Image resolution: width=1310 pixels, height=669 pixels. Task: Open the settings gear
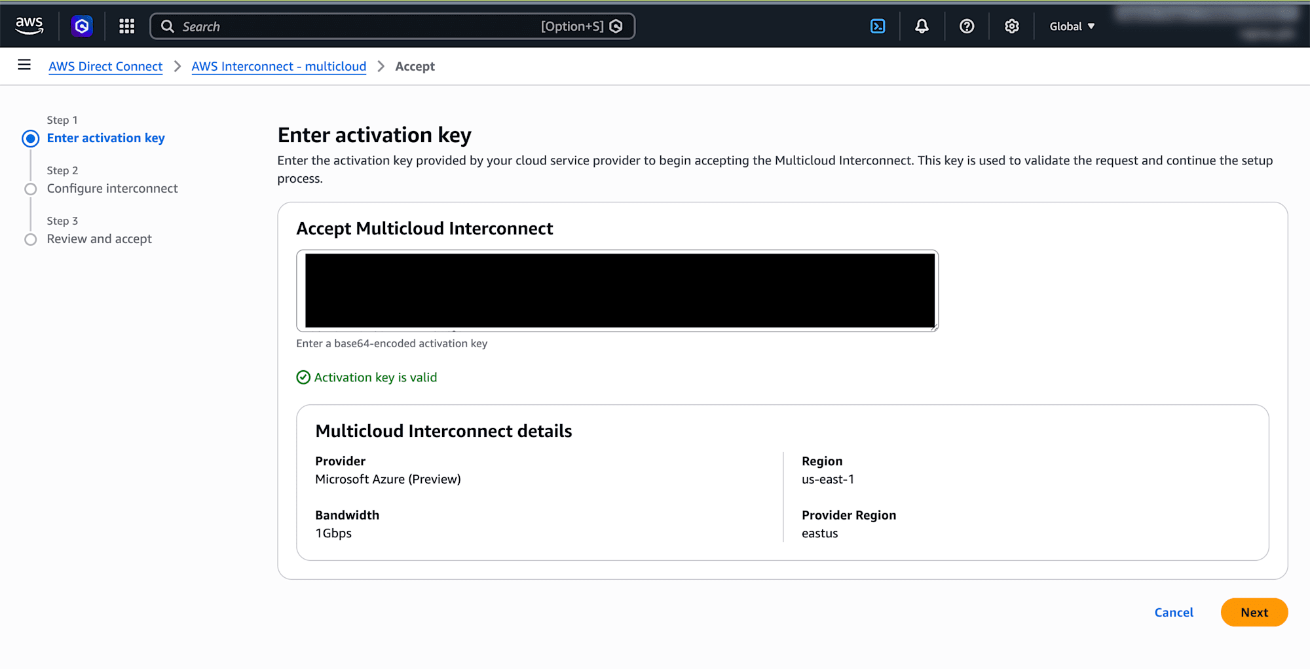pos(1012,26)
